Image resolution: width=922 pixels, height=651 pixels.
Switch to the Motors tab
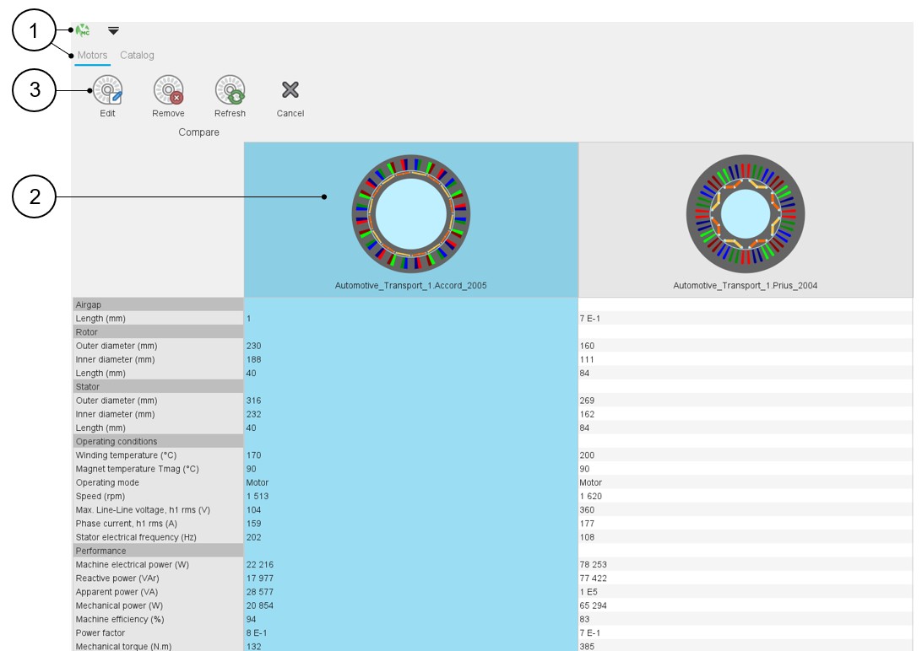pos(93,56)
